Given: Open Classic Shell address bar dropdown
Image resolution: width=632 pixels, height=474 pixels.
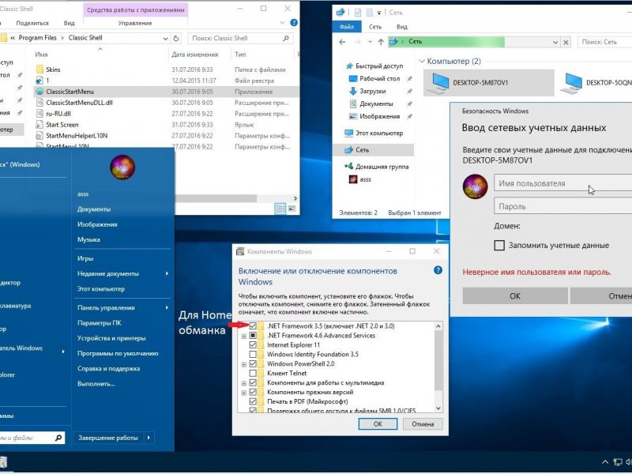Looking at the screenshot, I should tap(165, 38).
